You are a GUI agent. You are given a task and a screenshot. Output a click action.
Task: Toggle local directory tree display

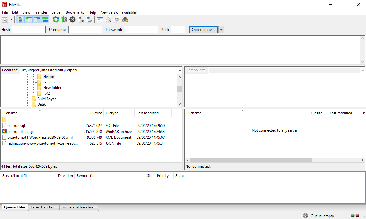29,19
